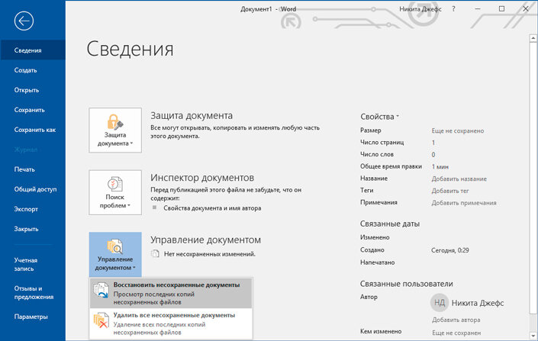538x341 pixels.
Task: Click author name Никита Джефс in properties
Action: pyautogui.click(x=478, y=303)
